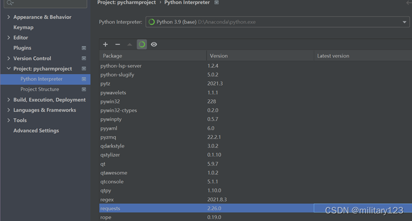
Task: Select the pyyaml package row
Action: coord(256,128)
